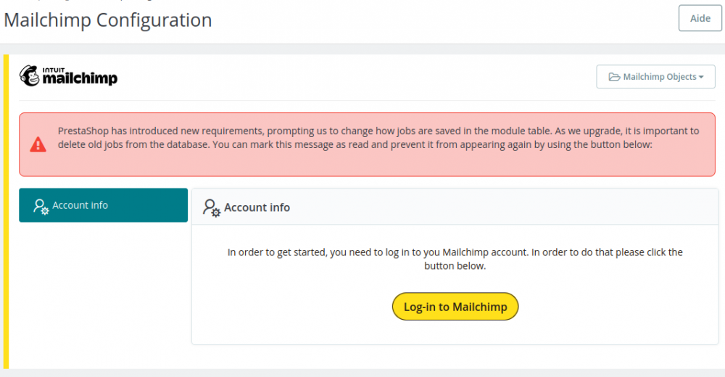Click the caret arrow on Mailchimp Objects
The image size is (725, 377).
[702, 77]
